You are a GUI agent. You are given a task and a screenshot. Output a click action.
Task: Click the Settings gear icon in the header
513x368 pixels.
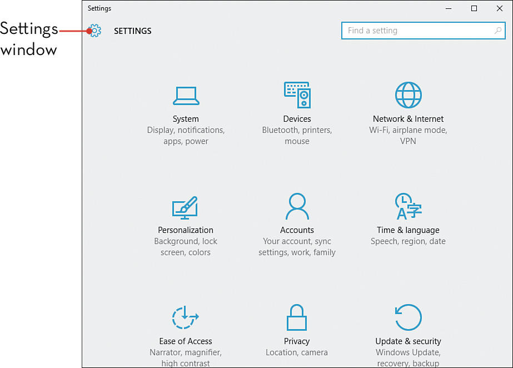[x=95, y=31]
